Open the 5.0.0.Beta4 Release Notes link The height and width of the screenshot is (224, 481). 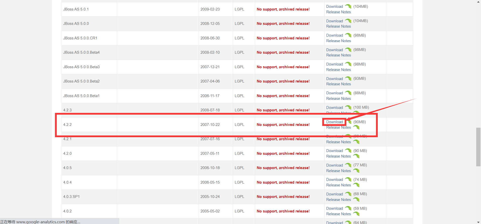click(339, 55)
